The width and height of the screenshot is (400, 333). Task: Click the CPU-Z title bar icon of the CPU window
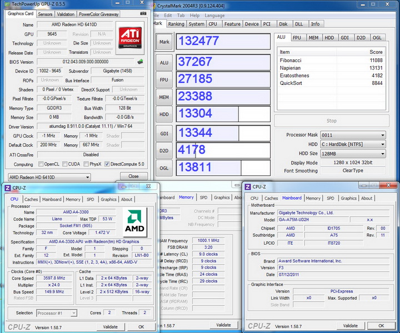(8, 188)
